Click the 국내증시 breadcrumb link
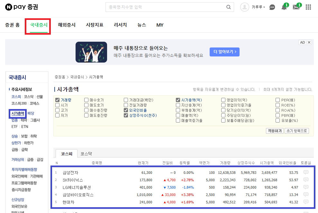 [x=77, y=77]
